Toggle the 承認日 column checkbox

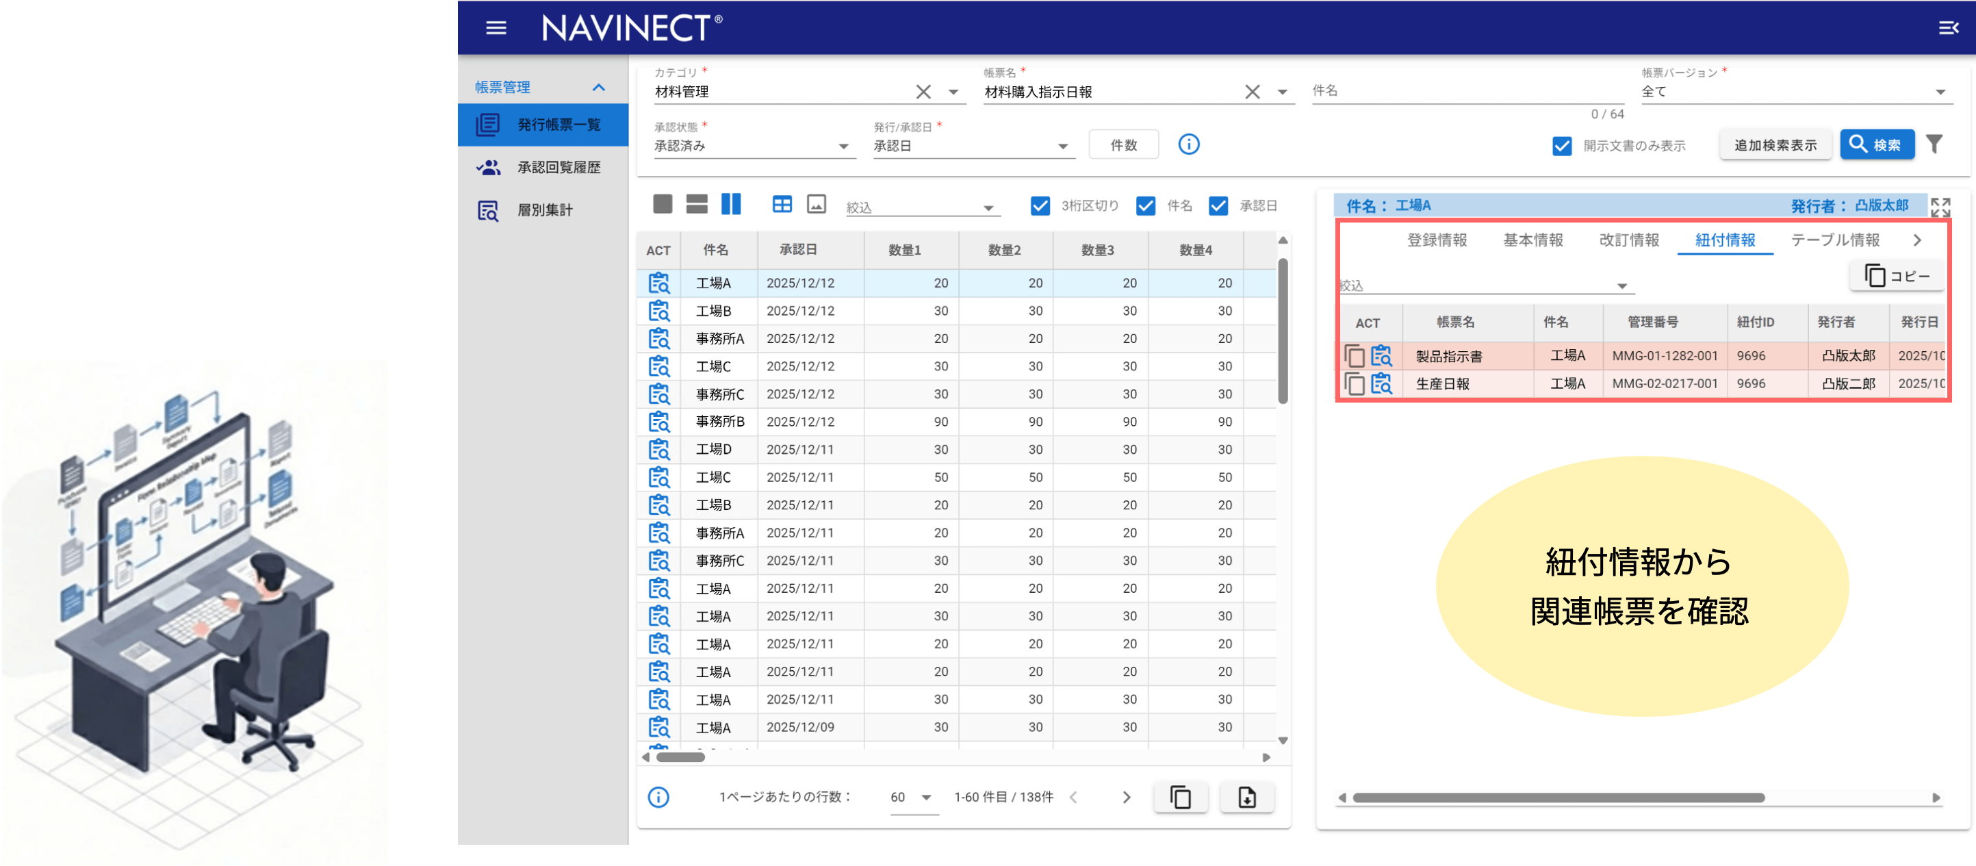(x=1218, y=205)
